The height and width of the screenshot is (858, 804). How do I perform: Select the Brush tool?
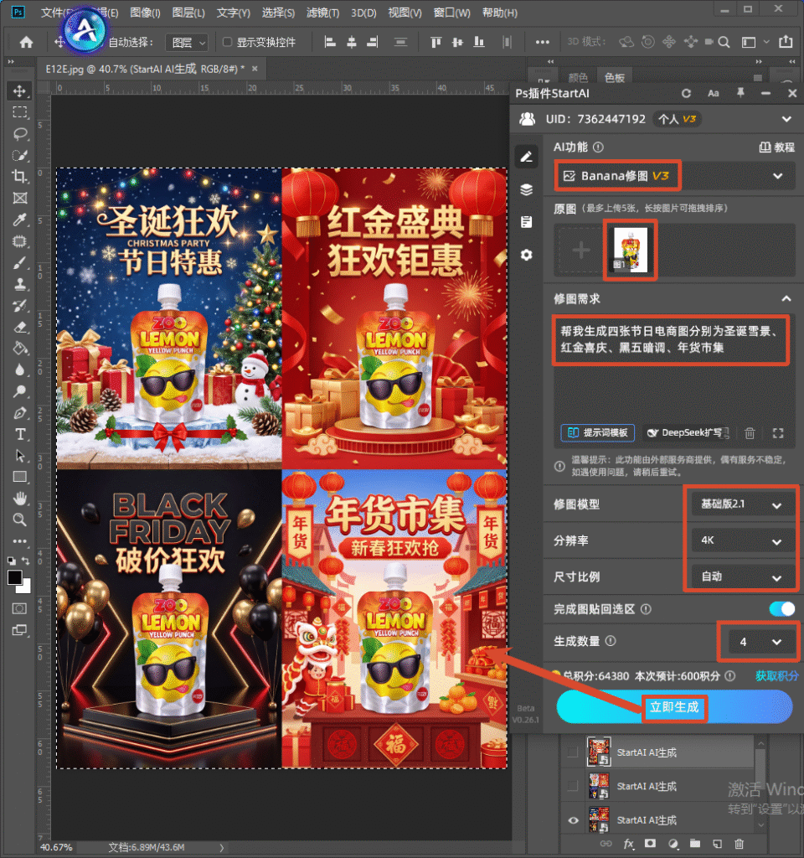(x=20, y=262)
